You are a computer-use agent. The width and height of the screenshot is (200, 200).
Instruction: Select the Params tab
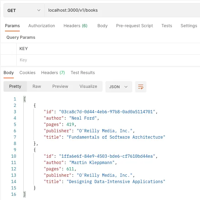[12, 26]
